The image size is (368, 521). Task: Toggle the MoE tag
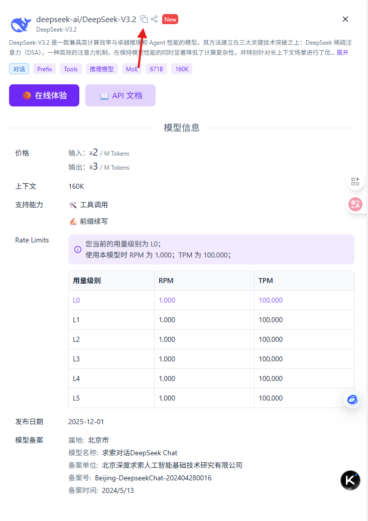pyautogui.click(x=132, y=69)
